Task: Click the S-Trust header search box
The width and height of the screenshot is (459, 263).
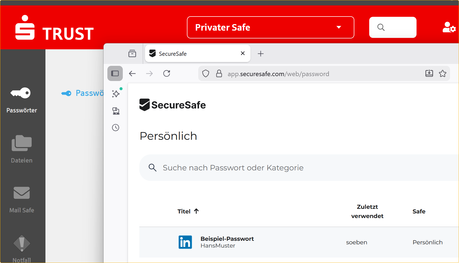Action: click(392, 27)
